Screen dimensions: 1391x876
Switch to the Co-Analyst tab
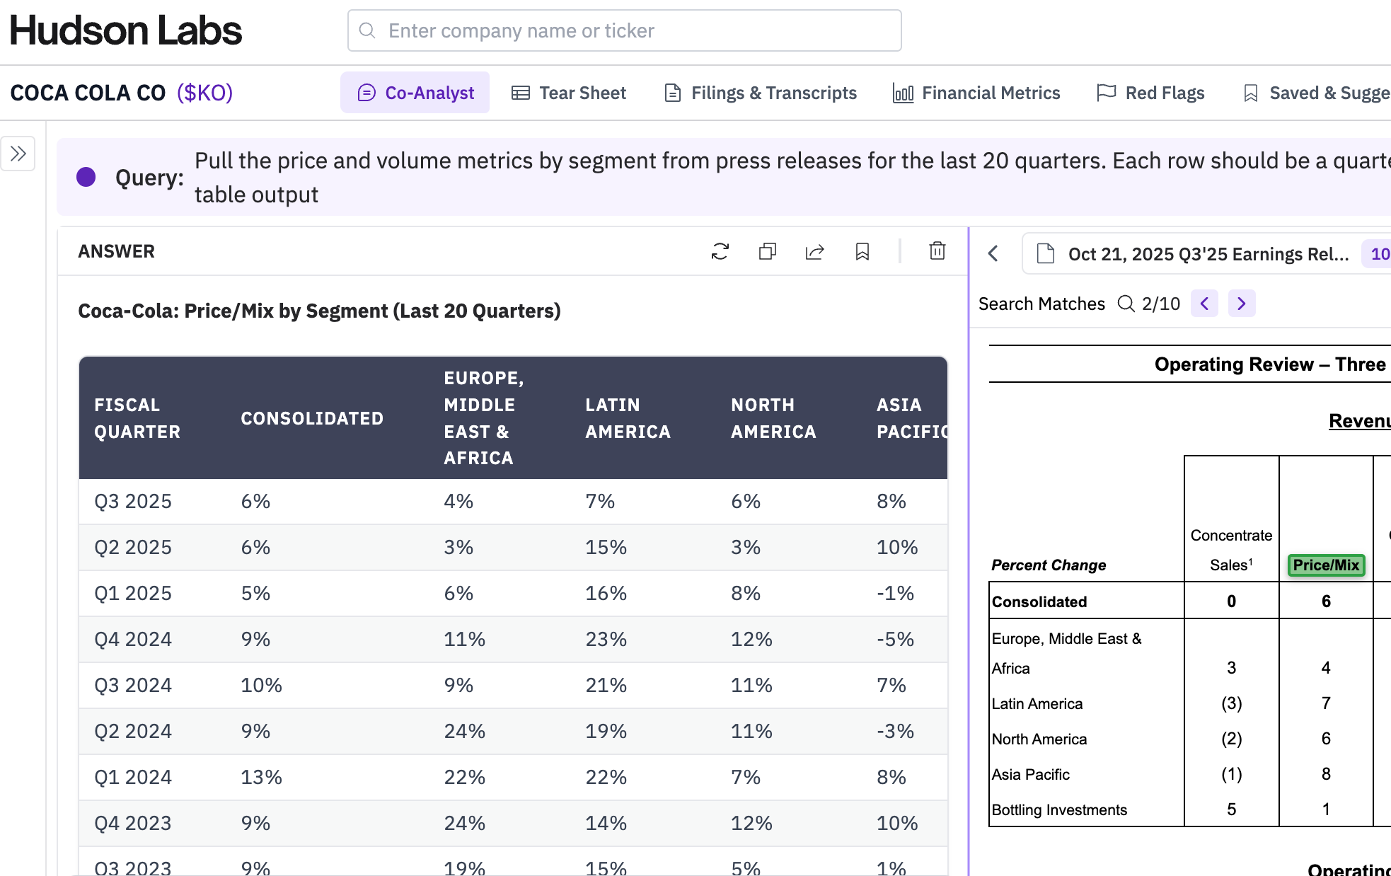[x=415, y=93]
